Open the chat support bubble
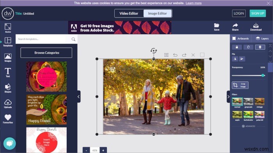The width and height of the screenshot is (273, 153). point(10,143)
